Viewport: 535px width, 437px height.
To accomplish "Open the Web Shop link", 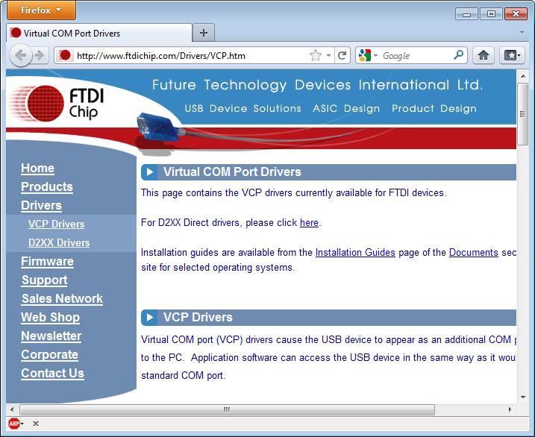I will click(50, 318).
